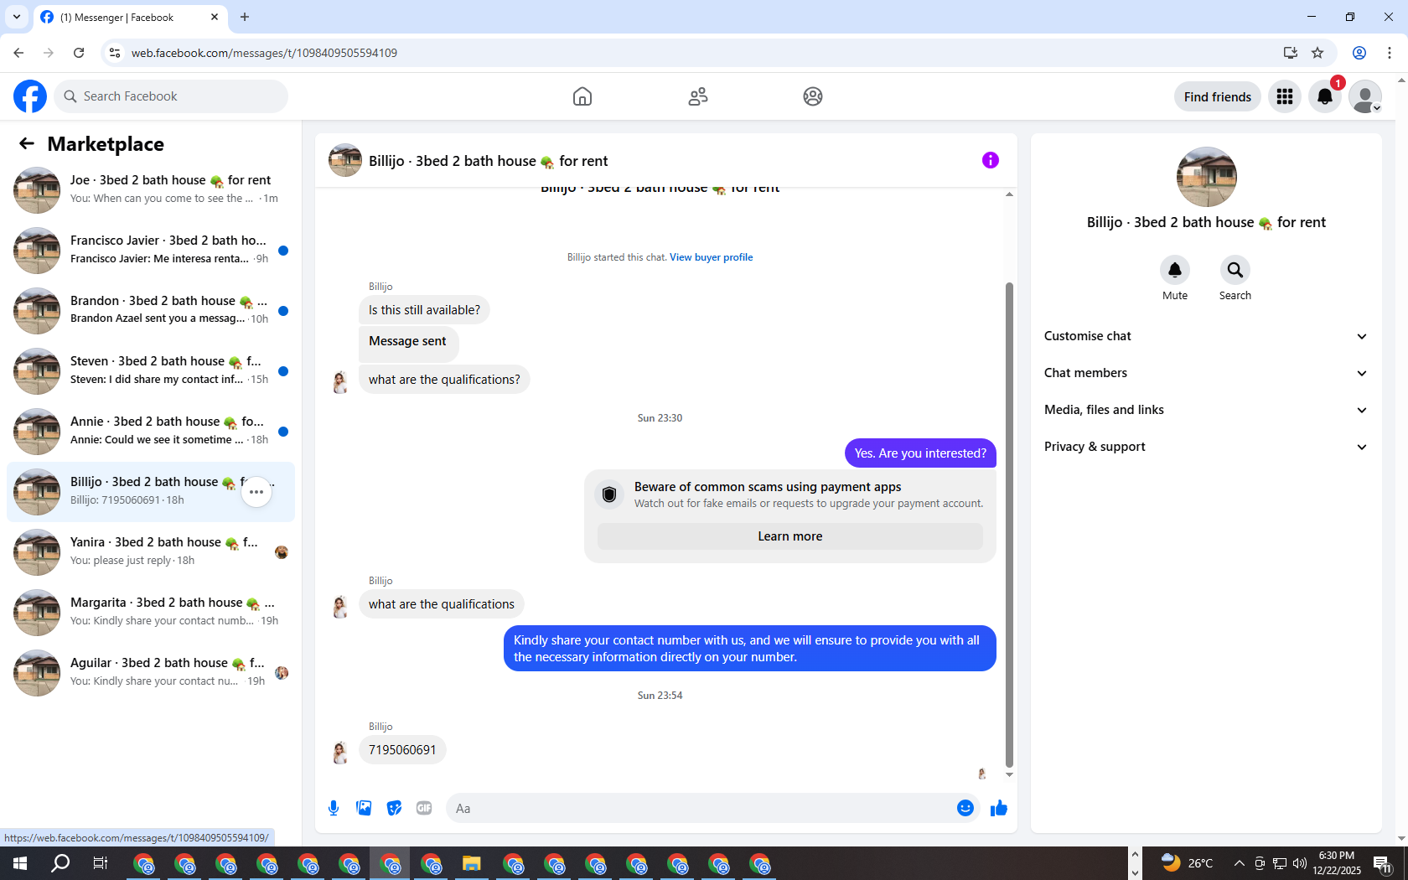Open Windows taskbar search
Screen dimensions: 1408x880
click(x=60, y=863)
